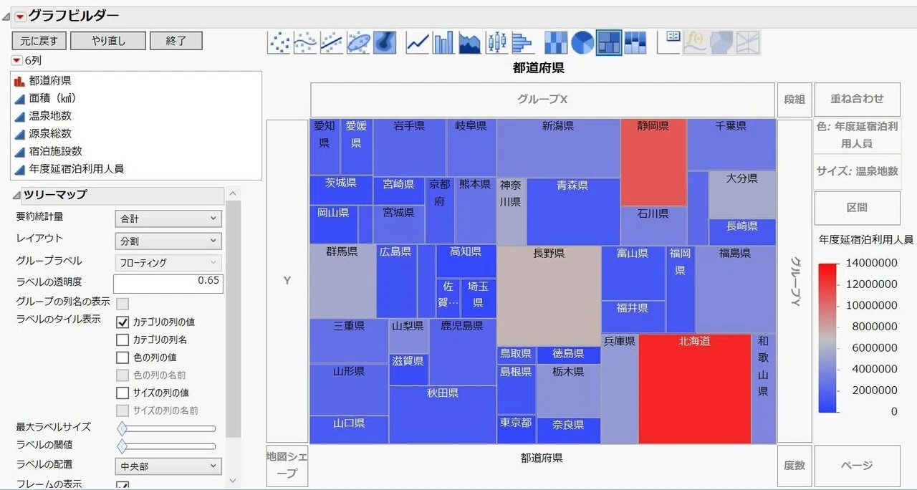Open the 要約統計量 dropdown showing 合計
This screenshot has width=917, height=490.
pyautogui.click(x=168, y=218)
